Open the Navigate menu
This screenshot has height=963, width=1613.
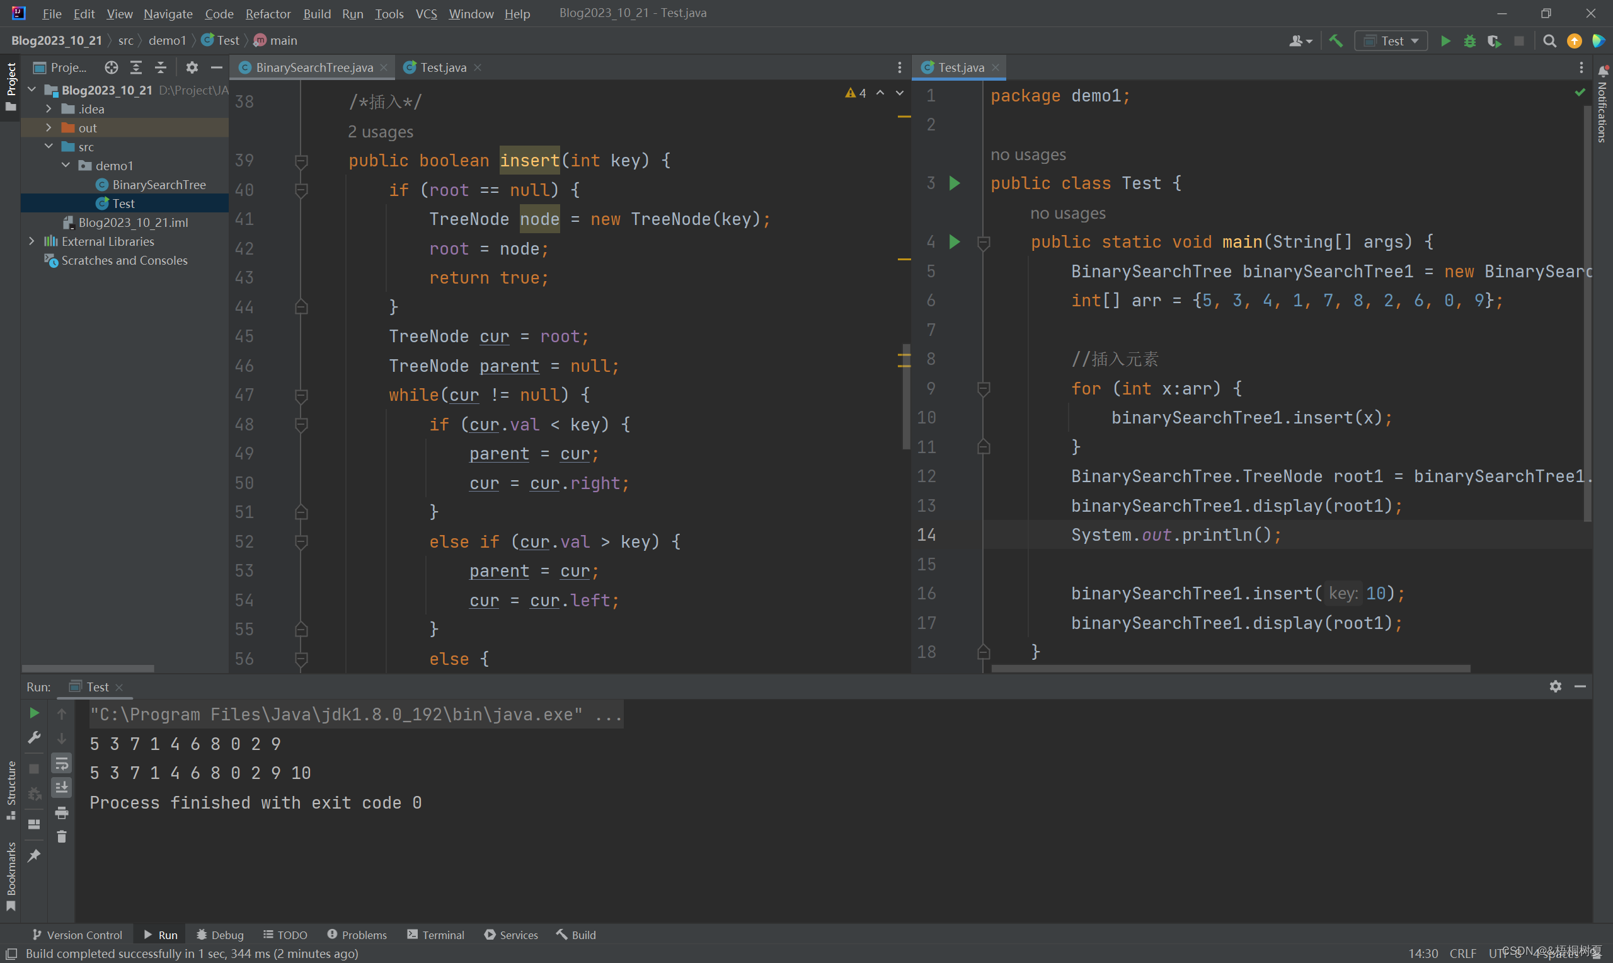(x=168, y=14)
